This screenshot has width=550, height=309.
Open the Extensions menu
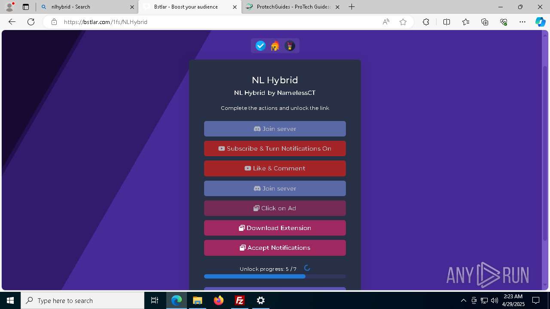pos(426,22)
